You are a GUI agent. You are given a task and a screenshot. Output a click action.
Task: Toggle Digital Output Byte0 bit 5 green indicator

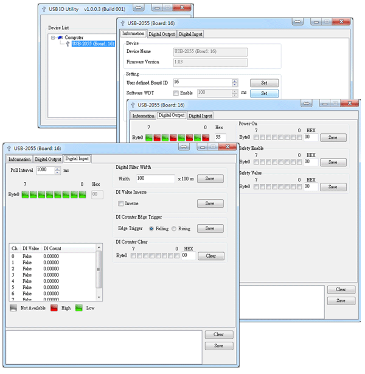coord(165,138)
